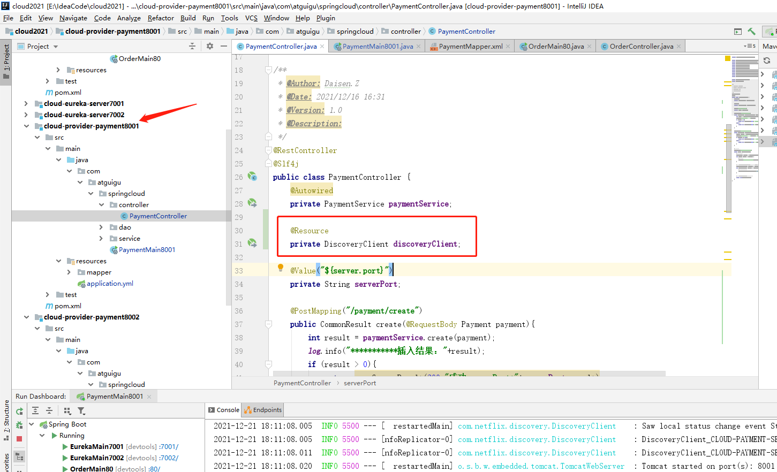The image size is (777, 472).
Task: Click the serverPort breadcrumb below the editor
Action: [360, 383]
